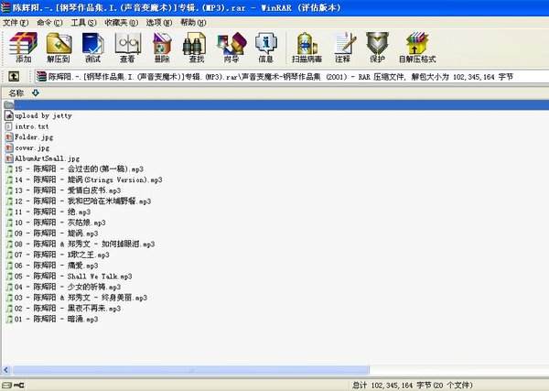Open the 查看 (View) tool
The height and width of the screenshot is (391, 549).
pos(127,48)
